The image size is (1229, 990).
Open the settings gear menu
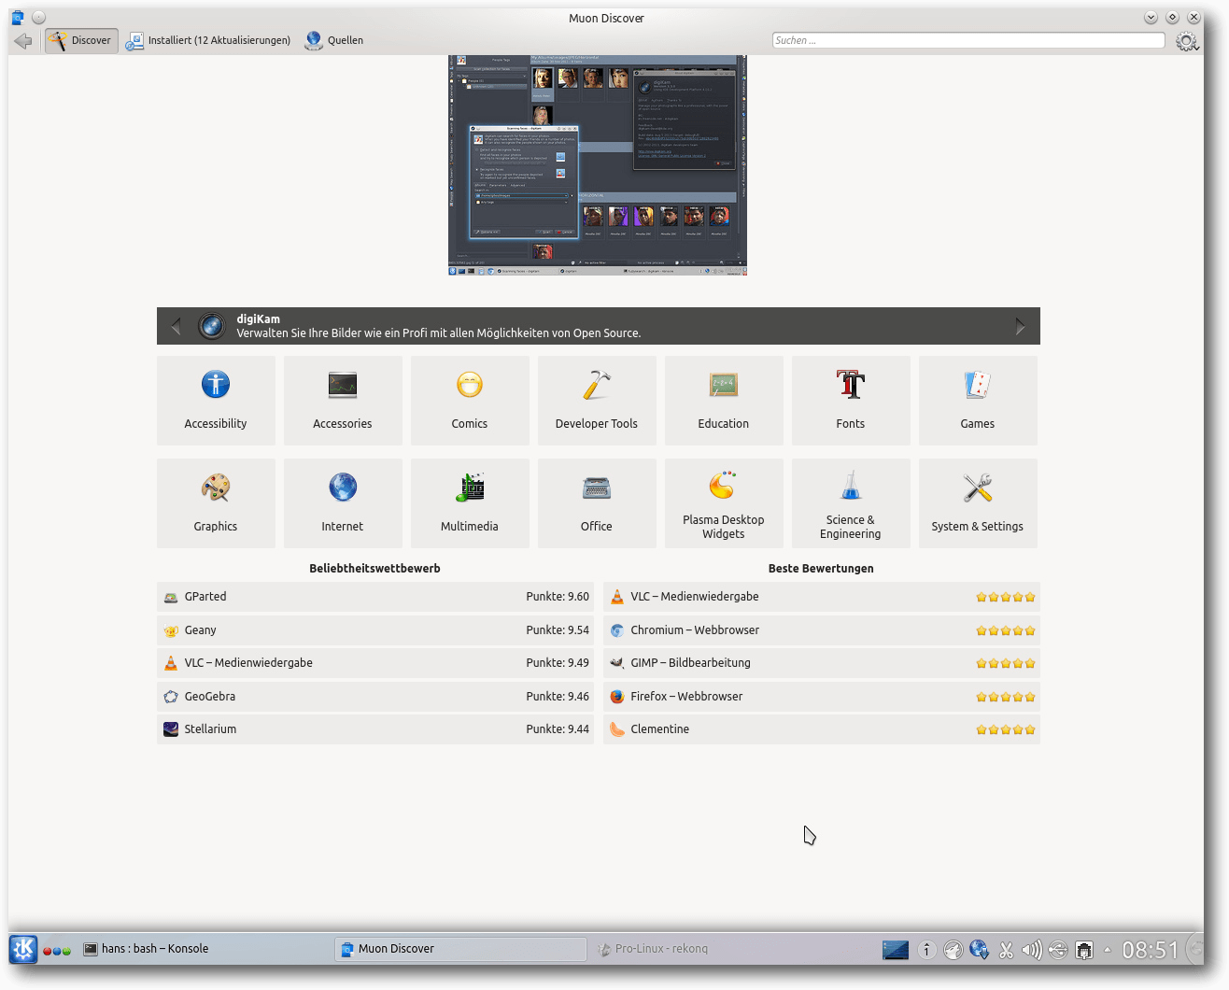pos(1186,41)
